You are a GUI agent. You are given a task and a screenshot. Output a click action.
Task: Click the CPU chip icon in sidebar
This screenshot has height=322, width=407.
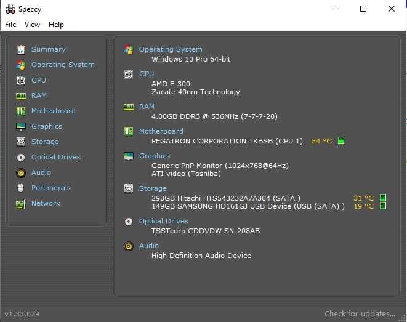(21, 80)
